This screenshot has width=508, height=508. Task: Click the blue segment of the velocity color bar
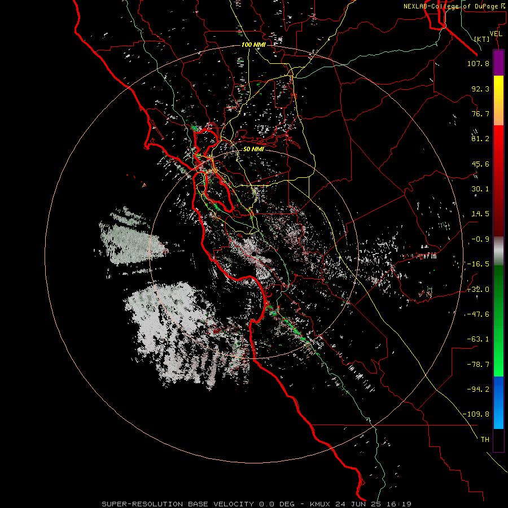point(498,402)
